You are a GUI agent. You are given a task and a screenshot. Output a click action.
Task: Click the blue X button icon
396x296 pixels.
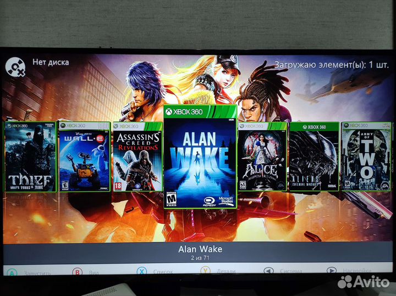[x=142, y=271]
